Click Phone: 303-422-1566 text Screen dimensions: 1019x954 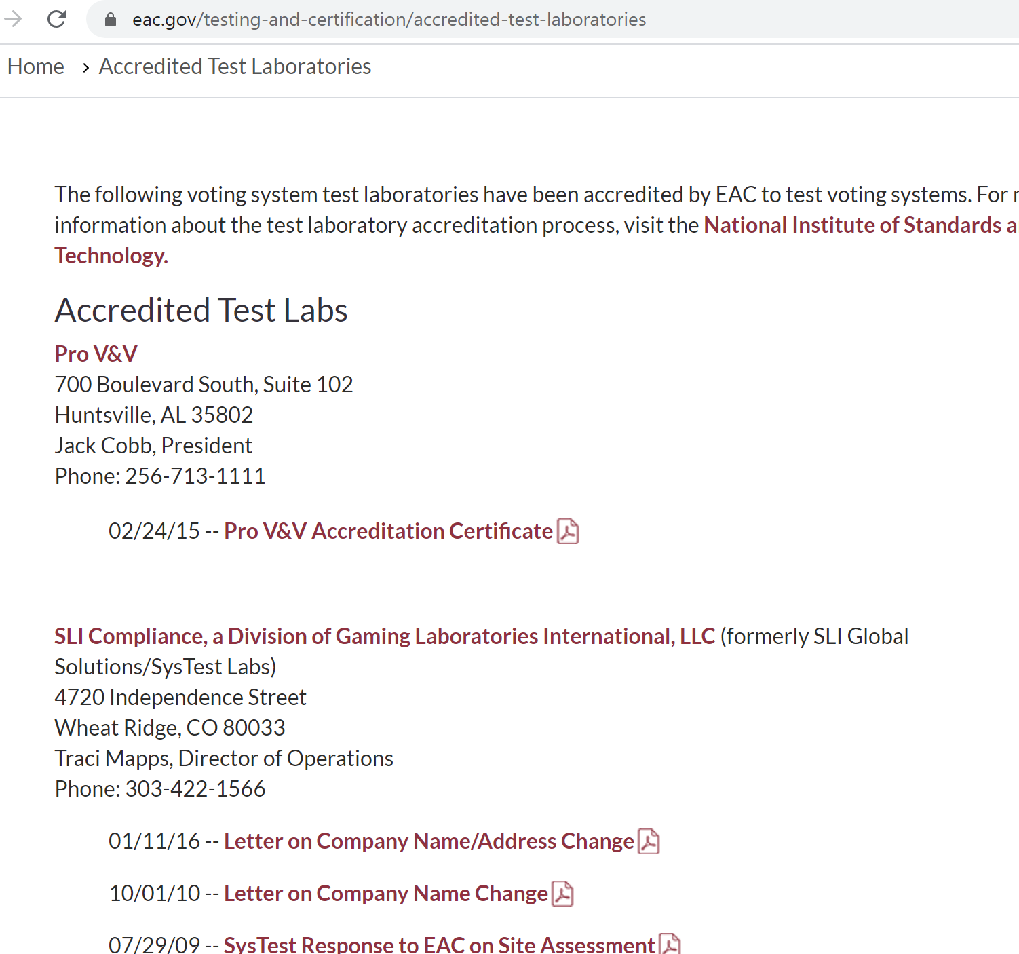(x=160, y=789)
